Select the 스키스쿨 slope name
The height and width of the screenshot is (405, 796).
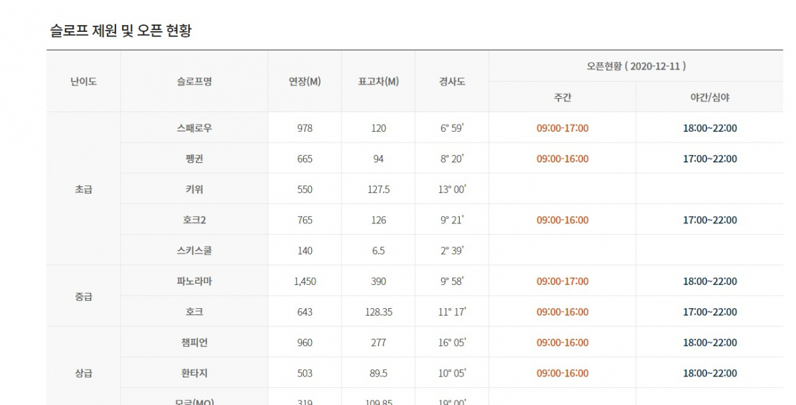point(194,251)
